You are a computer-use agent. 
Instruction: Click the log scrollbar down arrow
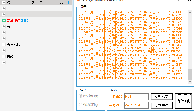(190, 82)
